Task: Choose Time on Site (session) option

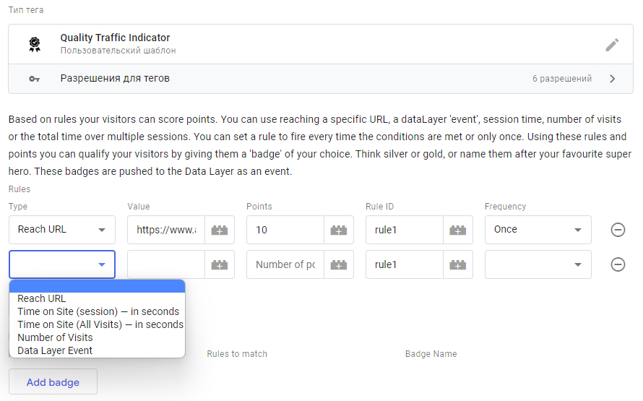Action: 98,311
